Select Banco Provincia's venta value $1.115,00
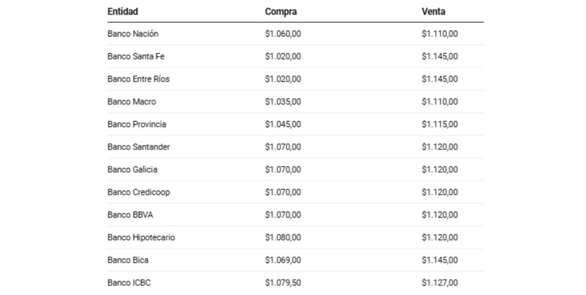Image resolution: width=586 pixels, height=295 pixels. click(440, 125)
